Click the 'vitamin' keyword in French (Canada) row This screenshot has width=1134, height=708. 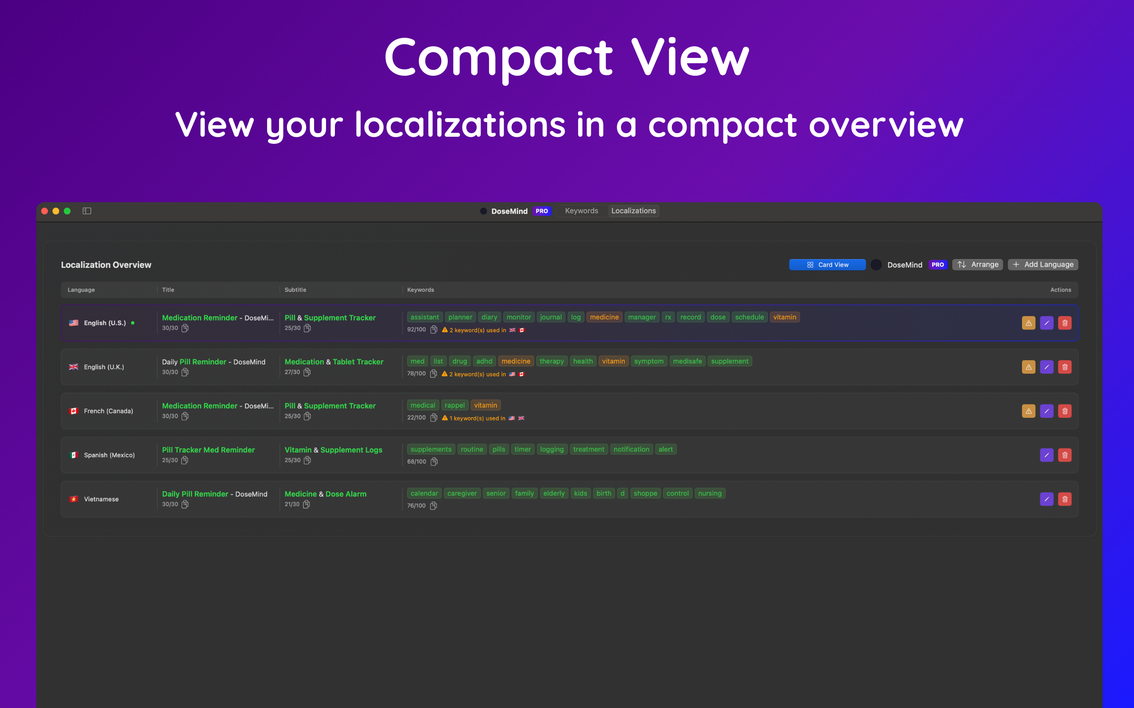(485, 405)
